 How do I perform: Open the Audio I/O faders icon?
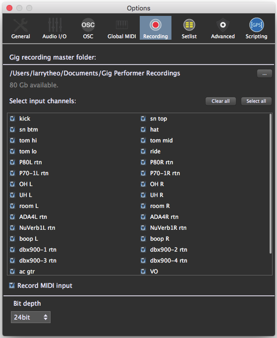55,25
